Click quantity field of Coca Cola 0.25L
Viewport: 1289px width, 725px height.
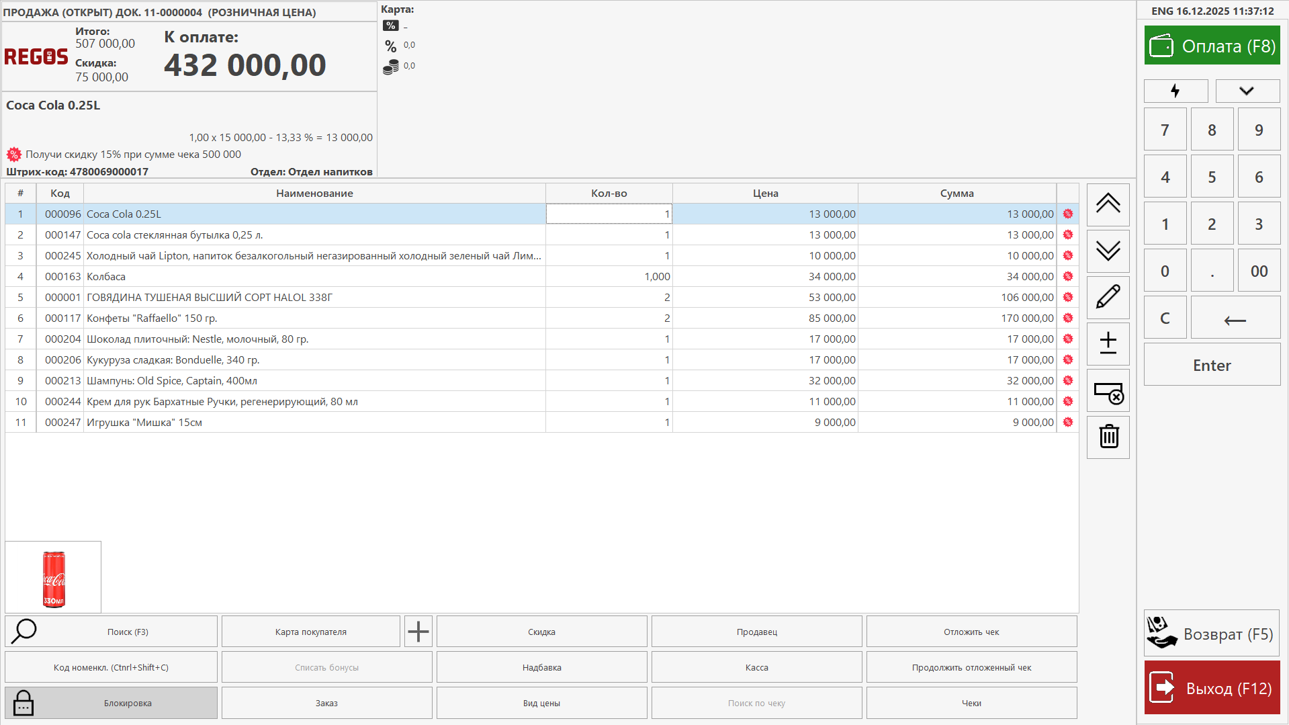click(x=609, y=214)
